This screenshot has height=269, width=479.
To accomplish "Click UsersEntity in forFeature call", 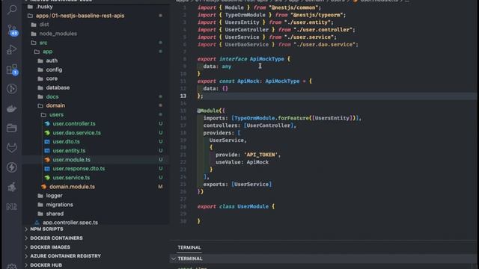I will [x=332, y=118].
